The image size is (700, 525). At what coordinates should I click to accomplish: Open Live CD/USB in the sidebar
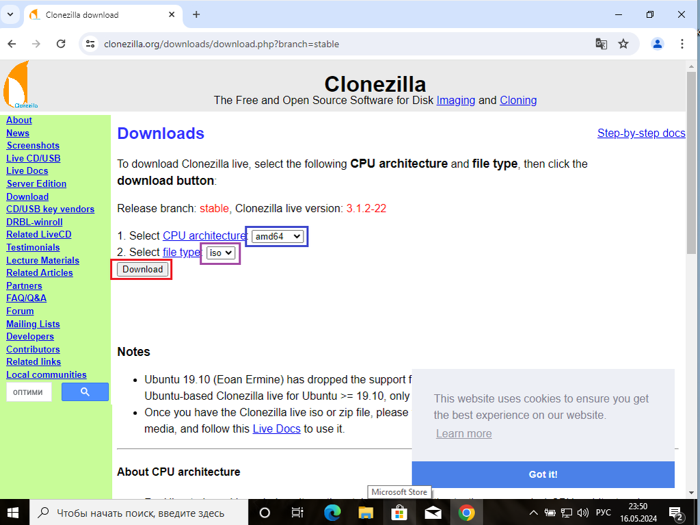pos(33,158)
